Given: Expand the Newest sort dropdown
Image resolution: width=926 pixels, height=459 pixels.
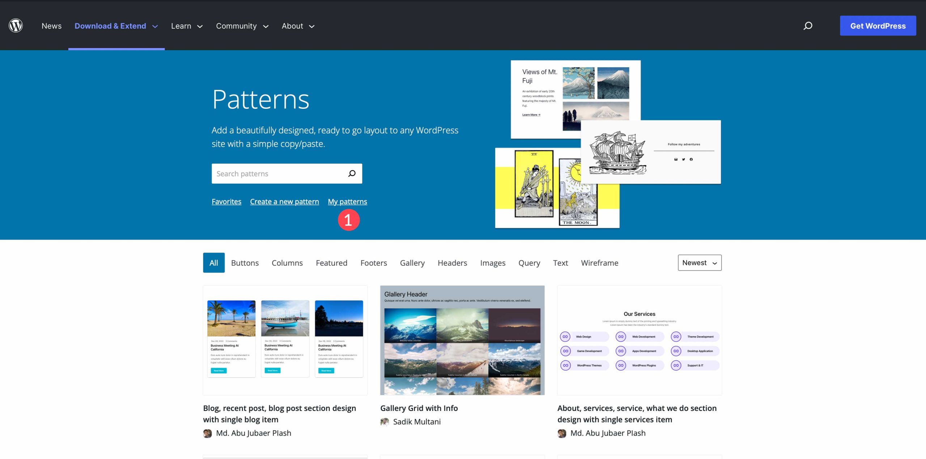Looking at the screenshot, I should [699, 262].
